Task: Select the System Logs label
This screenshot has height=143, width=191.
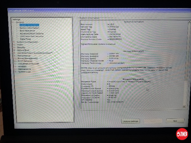Action: [x=24, y=72]
